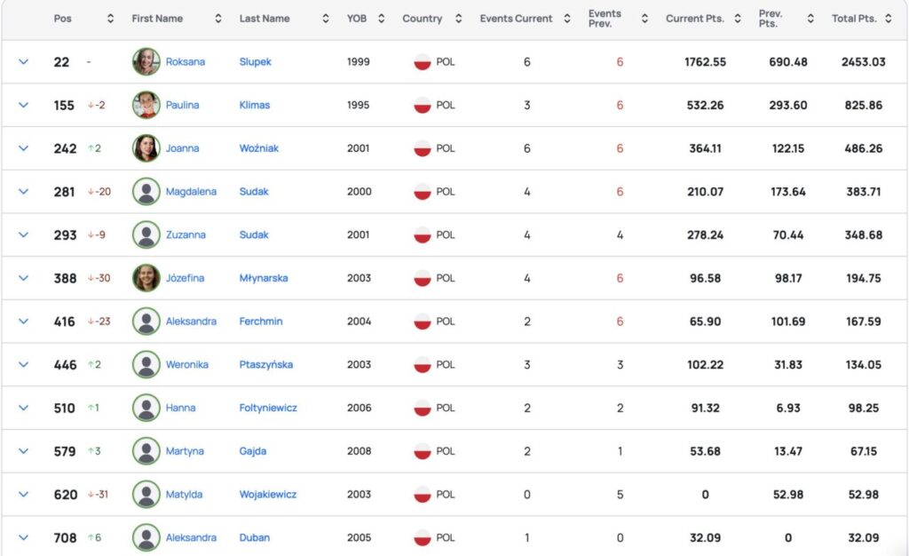909x556 pixels.
Task: Click the Poland flag in Gajda's row
Action: [423, 451]
